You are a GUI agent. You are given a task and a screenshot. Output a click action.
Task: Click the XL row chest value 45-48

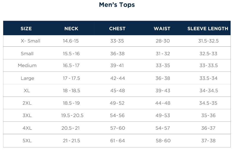click(118, 91)
